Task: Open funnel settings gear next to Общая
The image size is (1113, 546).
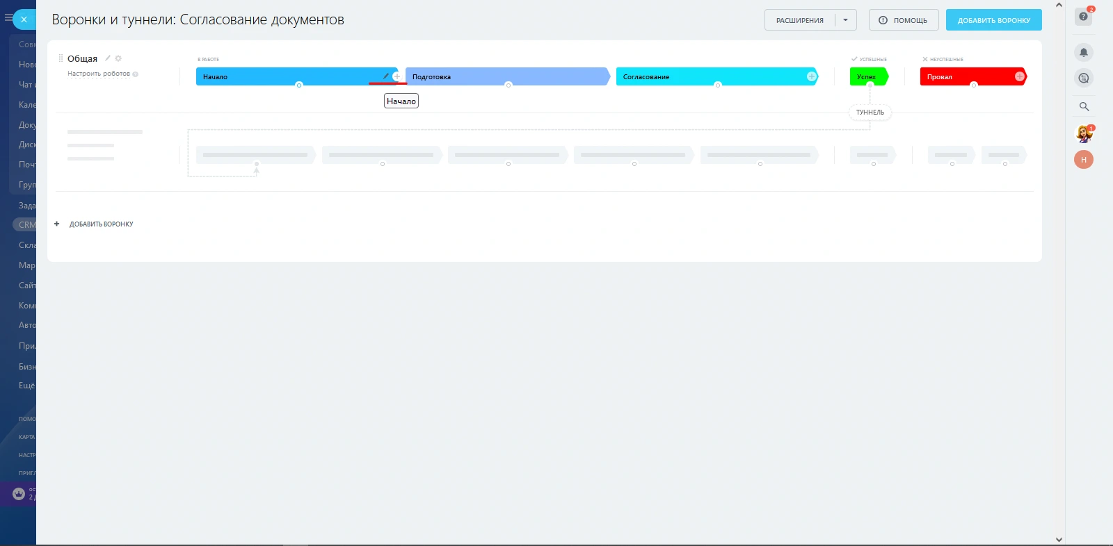Action: pyautogui.click(x=118, y=58)
